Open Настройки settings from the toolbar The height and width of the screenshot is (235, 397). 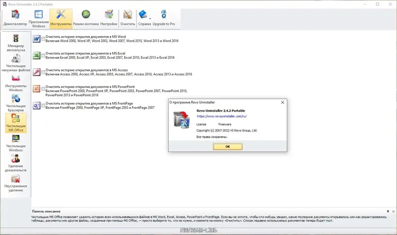coord(109,18)
